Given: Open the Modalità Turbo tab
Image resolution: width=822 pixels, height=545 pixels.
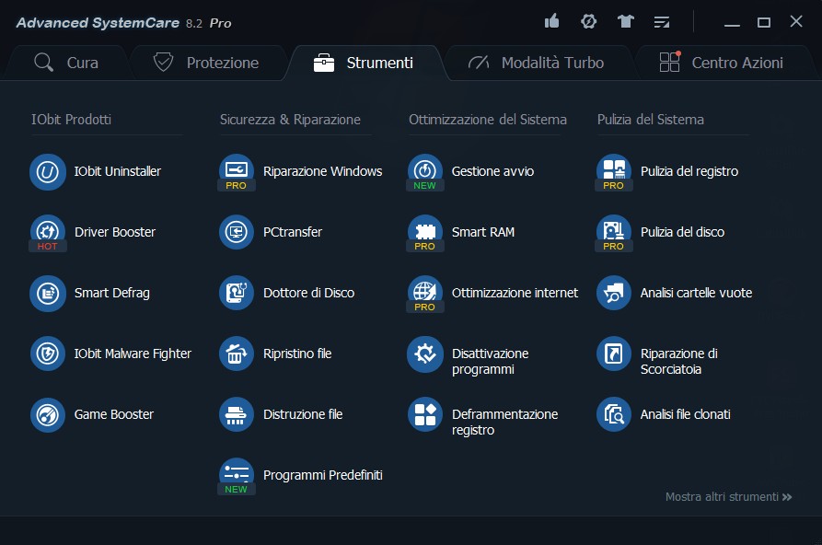Looking at the screenshot, I should pyautogui.click(x=537, y=63).
